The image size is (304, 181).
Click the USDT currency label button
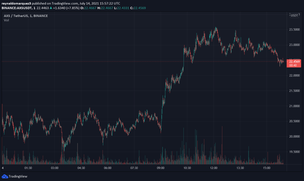point(294,16)
